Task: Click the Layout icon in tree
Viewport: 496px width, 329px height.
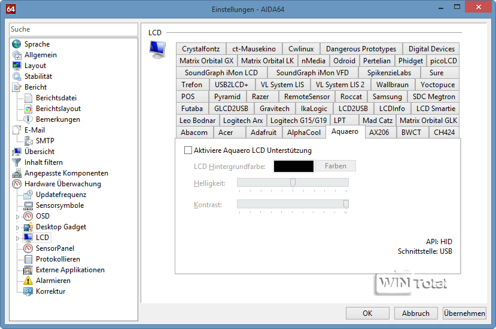Action: [16, 66]
